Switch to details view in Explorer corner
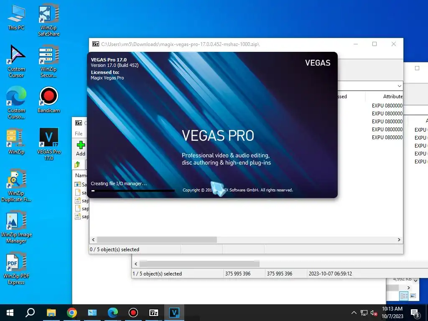The width and height of the screenshot is (428, 321). point(404,296)
